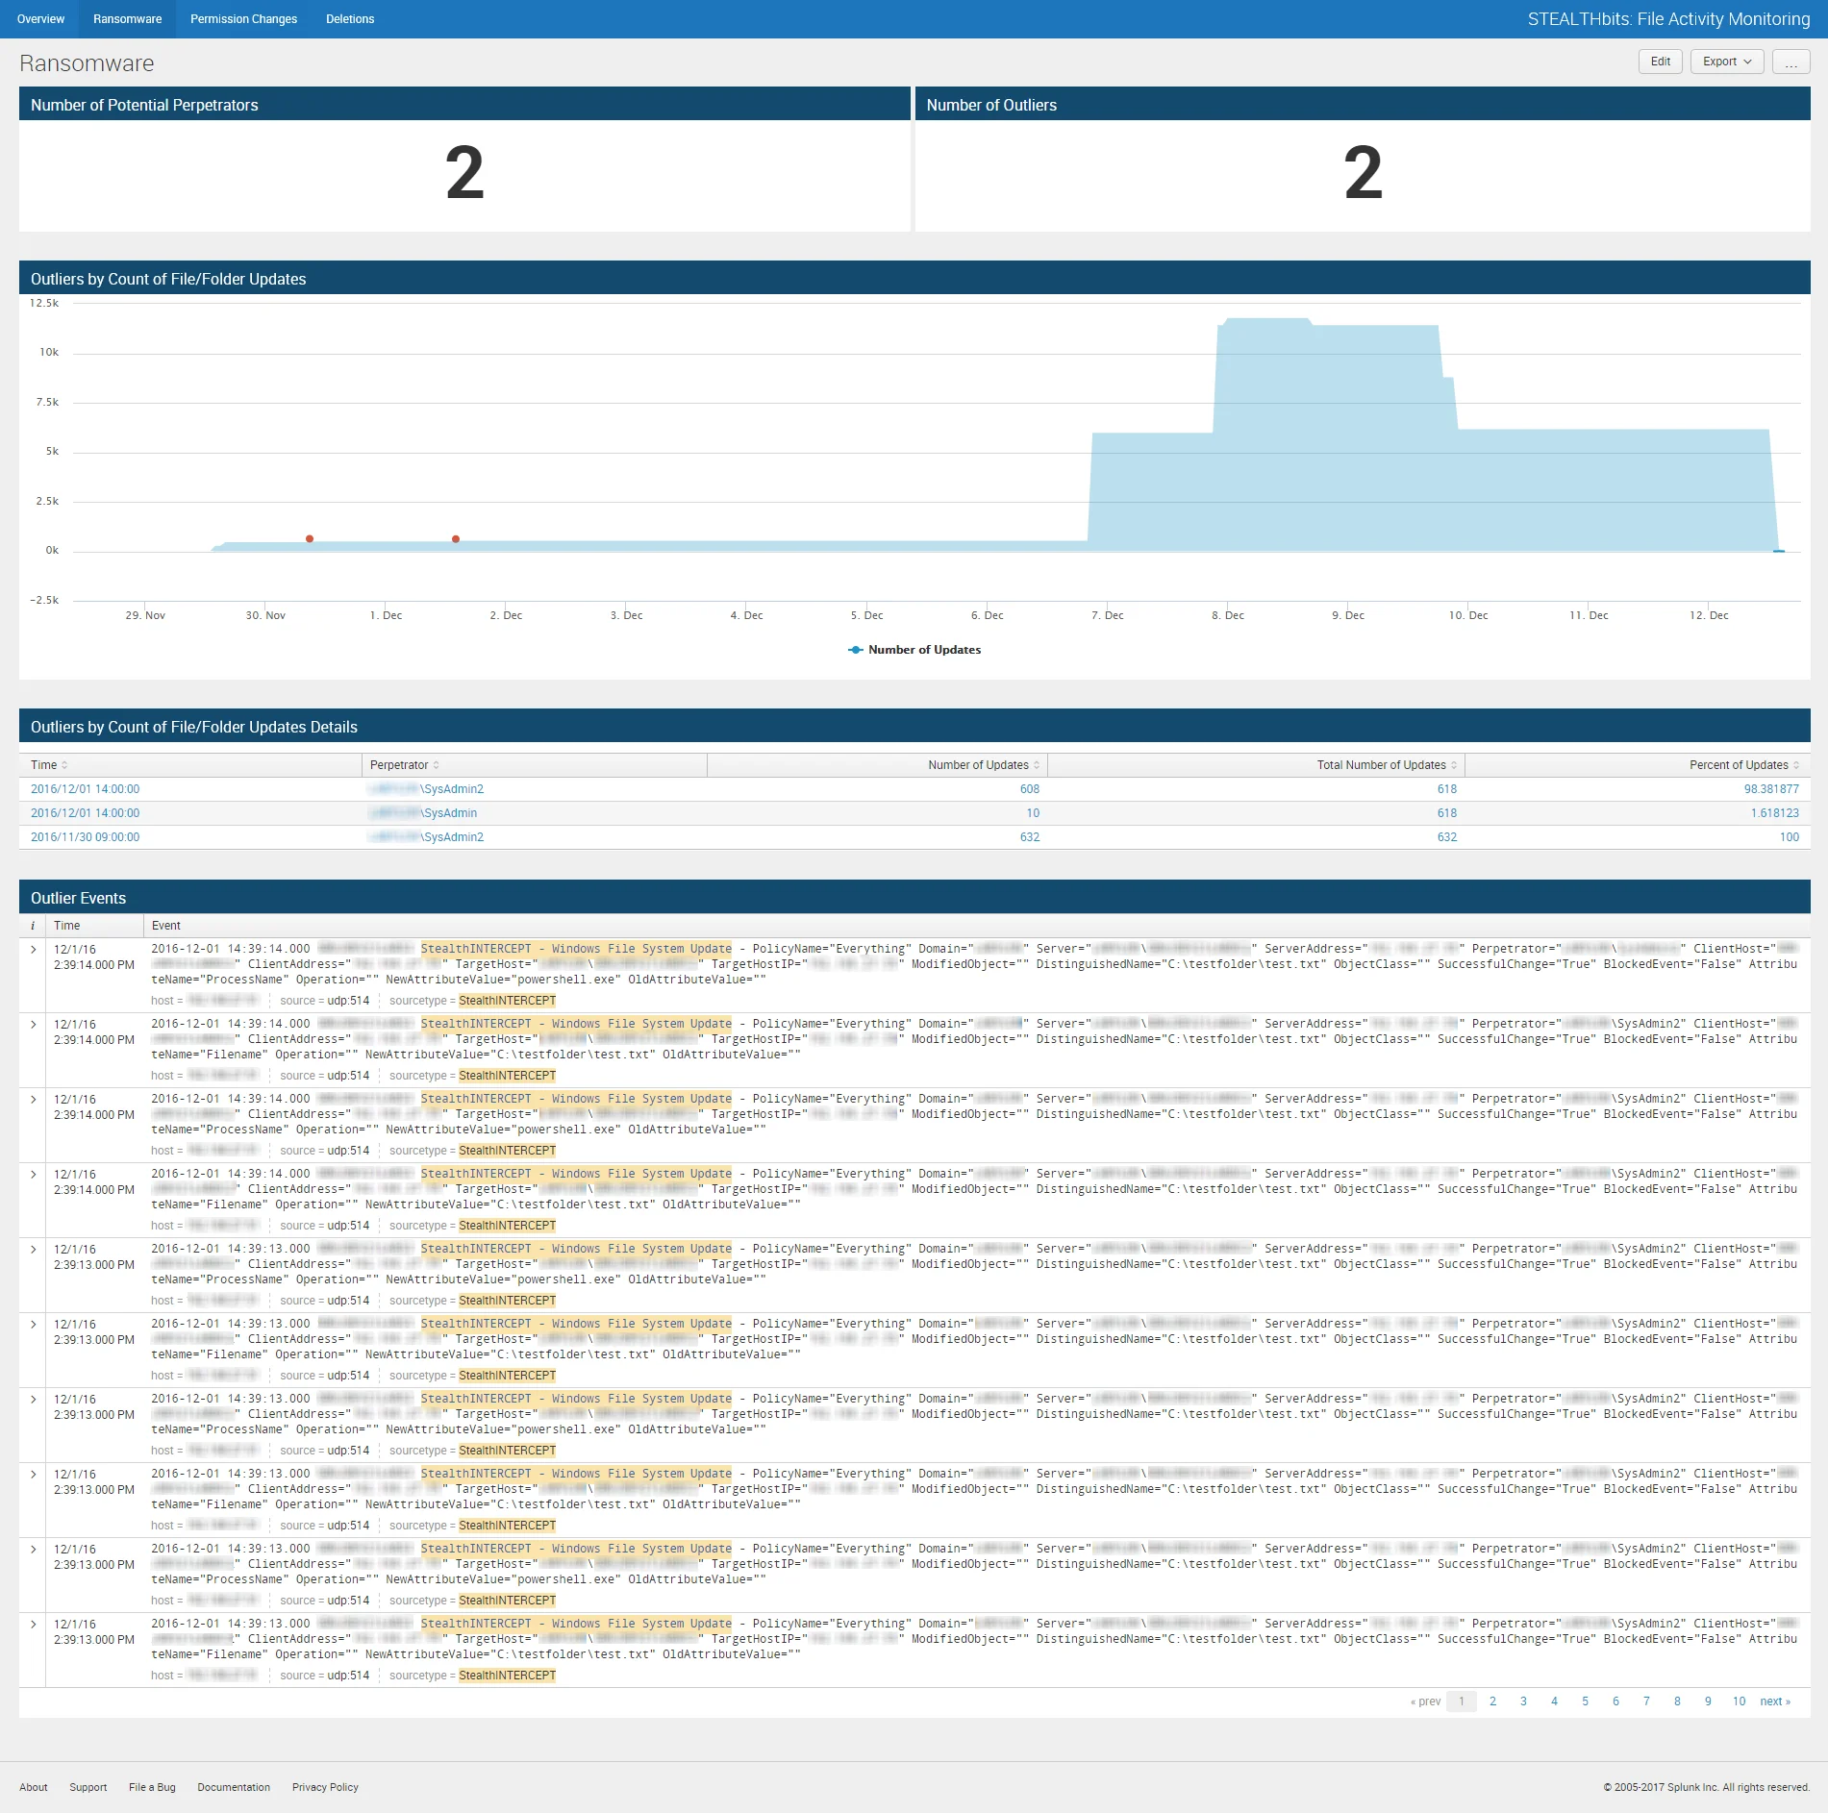Click the 2016/12/01 14:00:00 SysAdmin2 row time

tap(85, 789)
